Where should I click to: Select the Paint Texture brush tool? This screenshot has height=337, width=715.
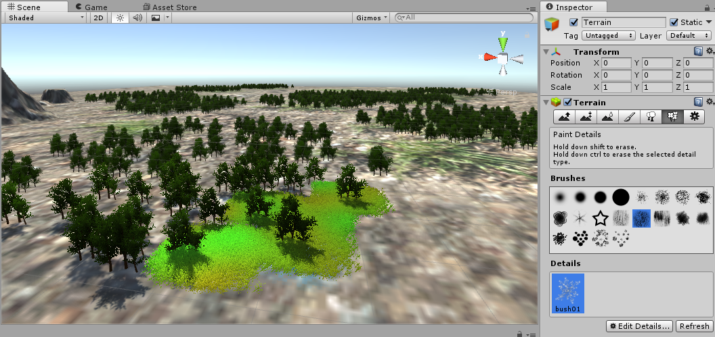[629, 117]
